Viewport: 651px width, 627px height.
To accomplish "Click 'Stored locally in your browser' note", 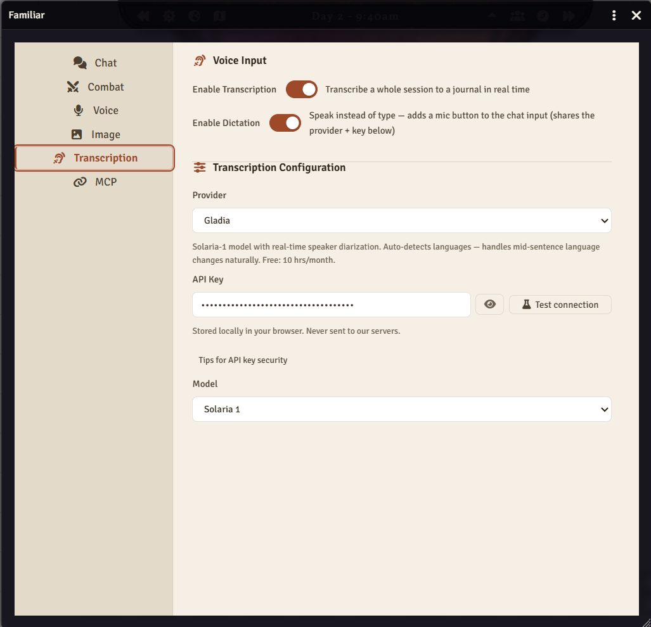I will (x=296, y=331).
